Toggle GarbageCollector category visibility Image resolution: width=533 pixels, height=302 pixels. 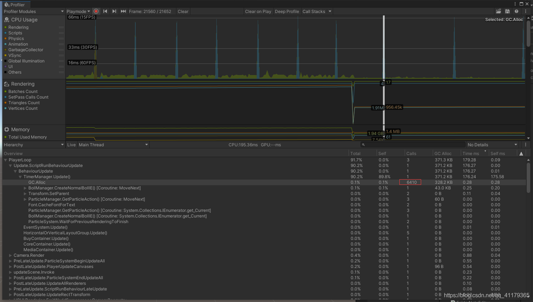tap(5, 50)
